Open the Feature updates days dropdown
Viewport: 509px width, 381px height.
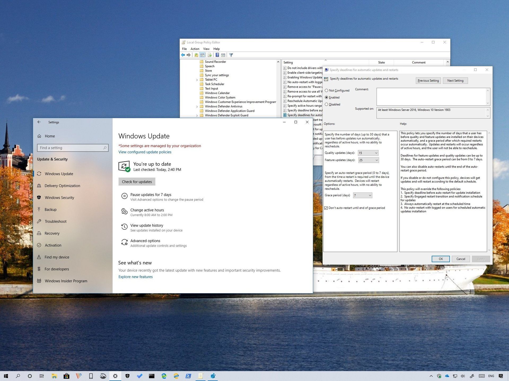pos(376,160)
